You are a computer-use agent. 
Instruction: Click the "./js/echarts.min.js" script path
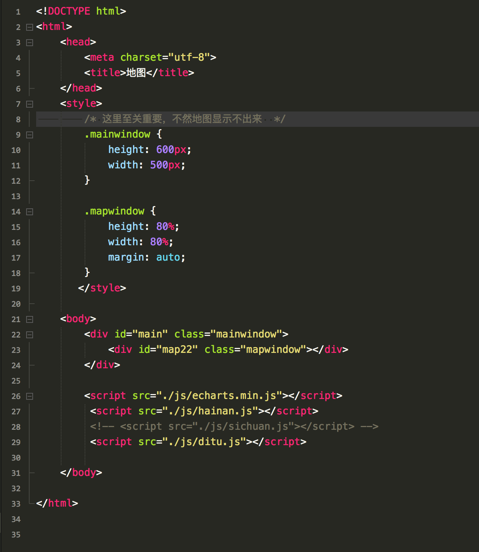tap(219, 396)
